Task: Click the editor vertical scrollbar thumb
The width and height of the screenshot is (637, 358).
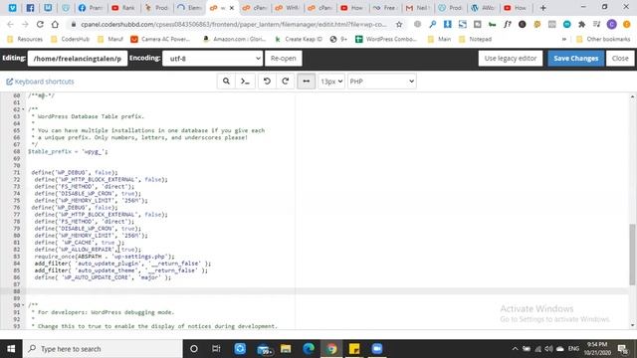Action: click(633, 255)
